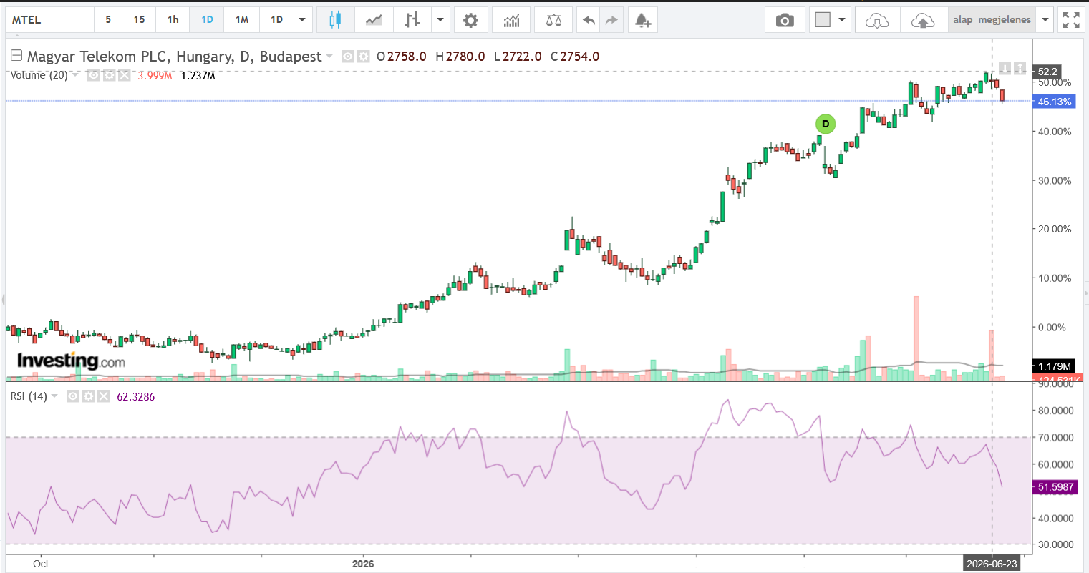
Task: Click the RSI value 62.3286
Action: pyautogui.click(x=135, y=396)
